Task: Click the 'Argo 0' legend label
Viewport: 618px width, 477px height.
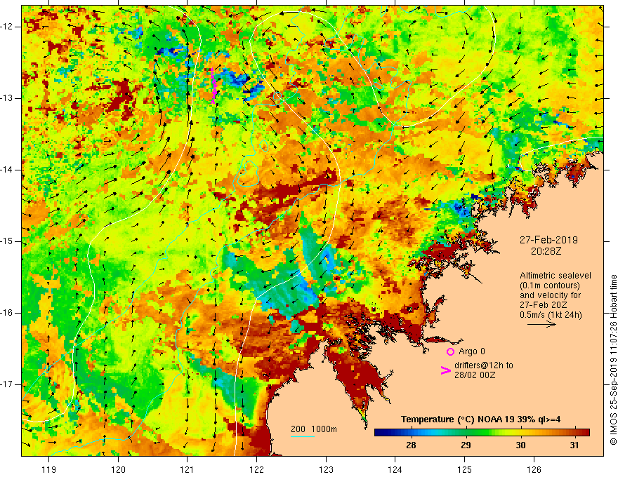Action: pyautogui.click(x=472, y=351)
